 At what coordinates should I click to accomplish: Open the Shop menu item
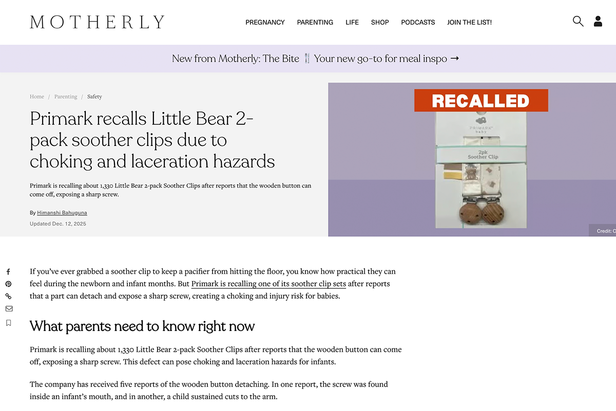pyautogui.click(x=380, y=23)
